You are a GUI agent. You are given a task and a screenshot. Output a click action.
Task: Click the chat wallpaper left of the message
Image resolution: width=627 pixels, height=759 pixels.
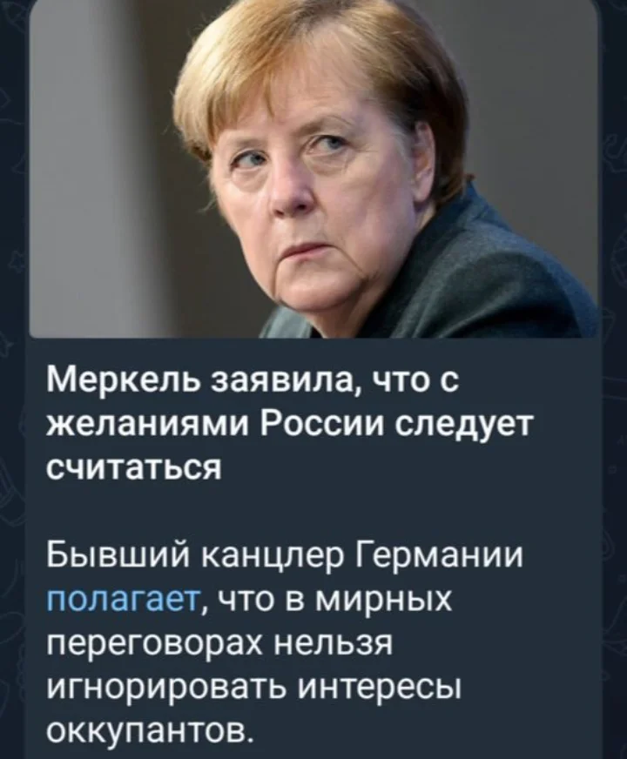pyautogui.click(x=14, y=436)
